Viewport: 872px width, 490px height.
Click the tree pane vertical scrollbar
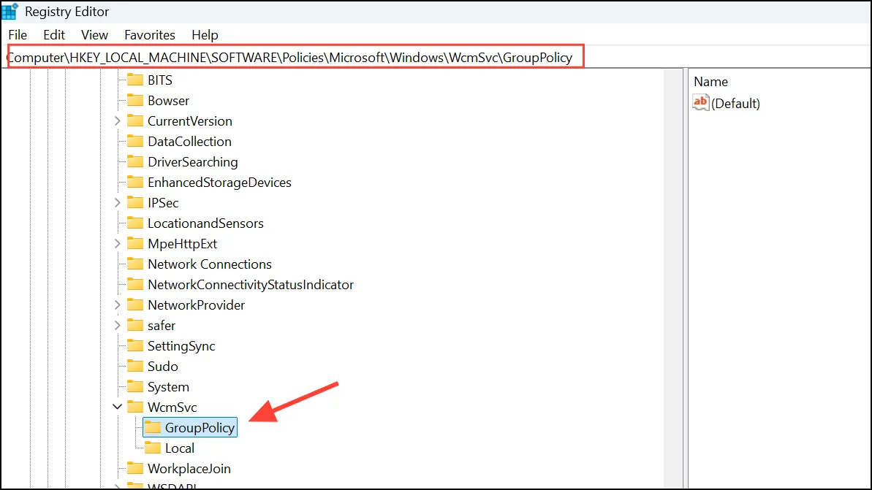673,277
